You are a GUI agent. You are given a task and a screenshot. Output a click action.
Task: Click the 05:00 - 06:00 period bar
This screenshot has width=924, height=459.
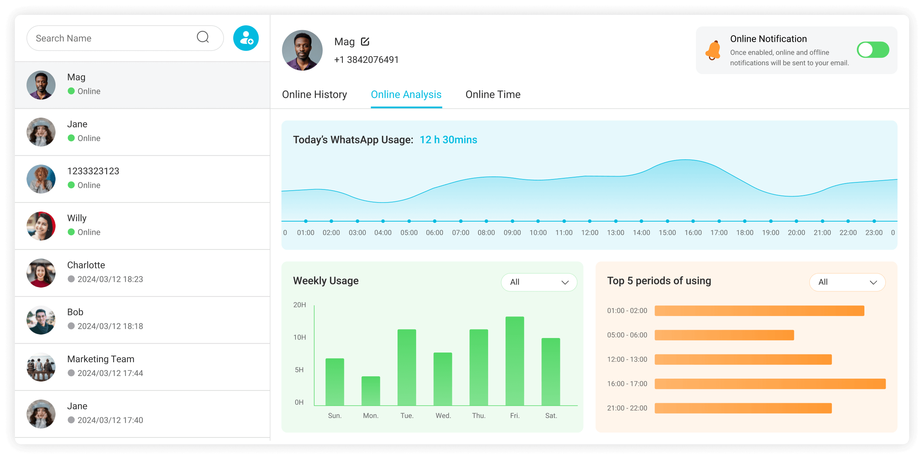[x=724, y=335]
